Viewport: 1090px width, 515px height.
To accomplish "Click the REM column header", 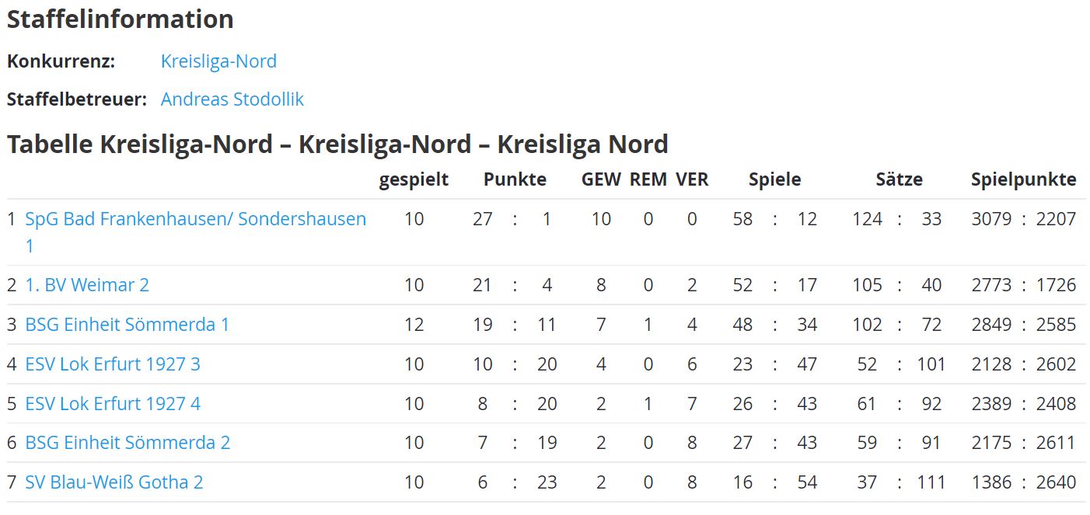I will click(648, 179).
